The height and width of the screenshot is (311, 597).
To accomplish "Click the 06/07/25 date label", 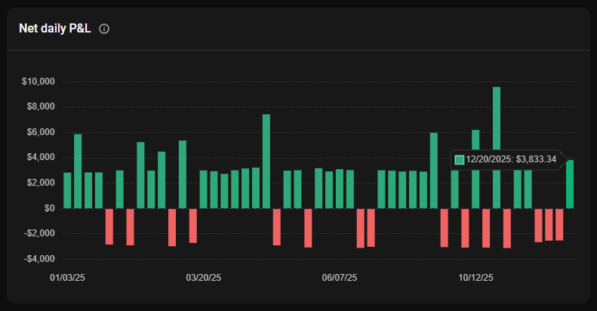I will (340, 278).
